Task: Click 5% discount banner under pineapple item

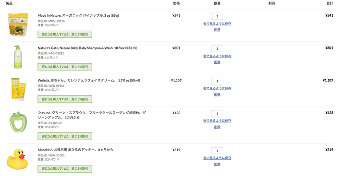Action: tap(65, 34)
